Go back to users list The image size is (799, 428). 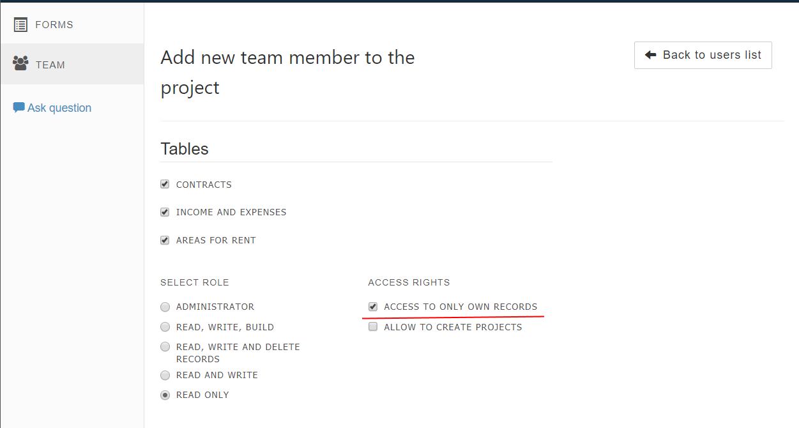703,55
